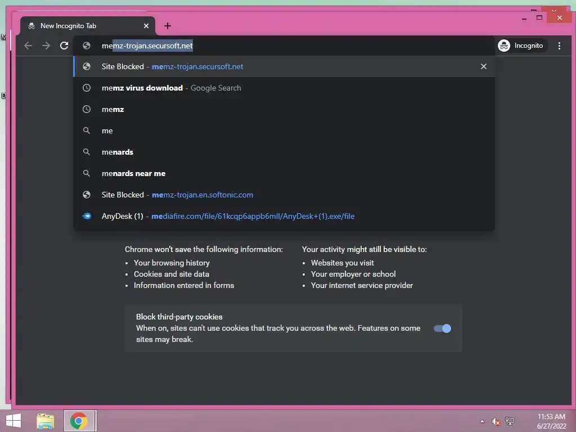Show hidden system tray icons
This screenshot has width=576, height=432.
(482, 421)
